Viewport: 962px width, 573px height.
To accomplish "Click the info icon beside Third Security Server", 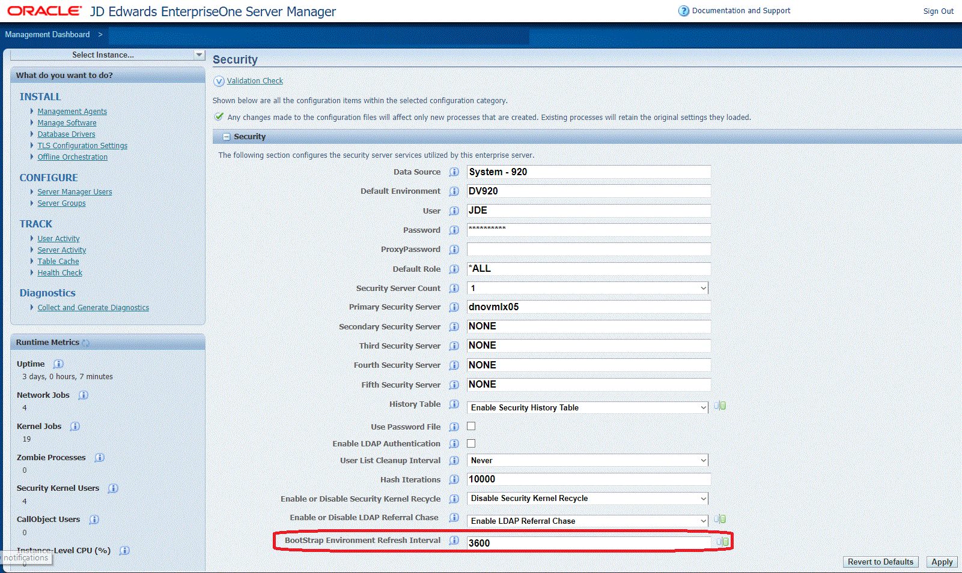I will [454, 346].
